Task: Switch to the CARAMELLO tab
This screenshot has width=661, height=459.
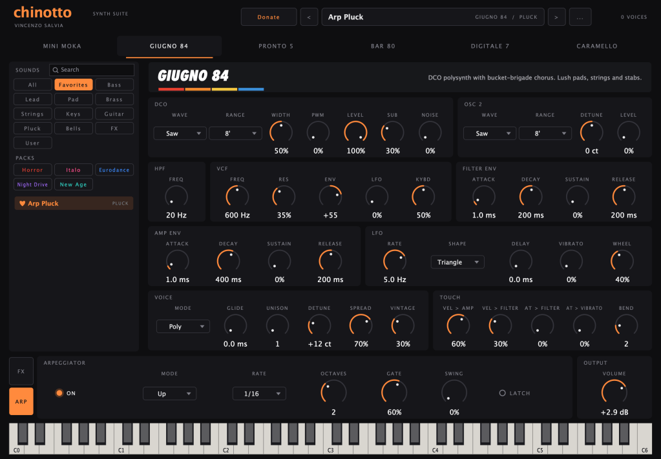Action: pyautogui.click(x=597, y=46)
